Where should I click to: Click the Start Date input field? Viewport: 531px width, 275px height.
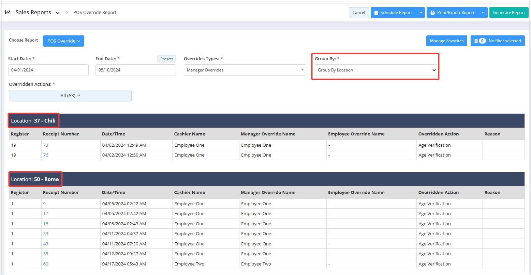pos(48,70)
